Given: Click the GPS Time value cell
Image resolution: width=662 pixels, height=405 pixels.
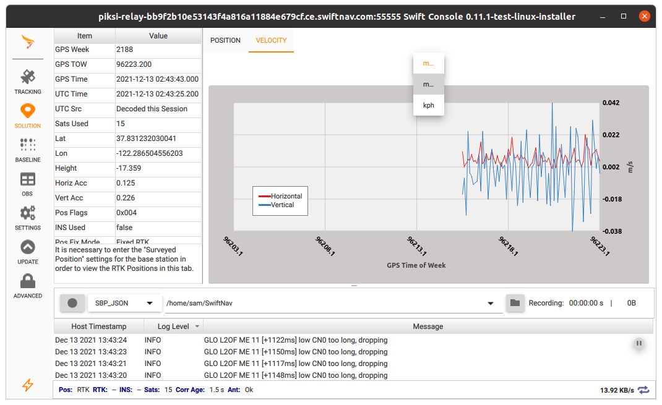Looking at the screenshot, I should pyautogui.click(x=158, y=79).
